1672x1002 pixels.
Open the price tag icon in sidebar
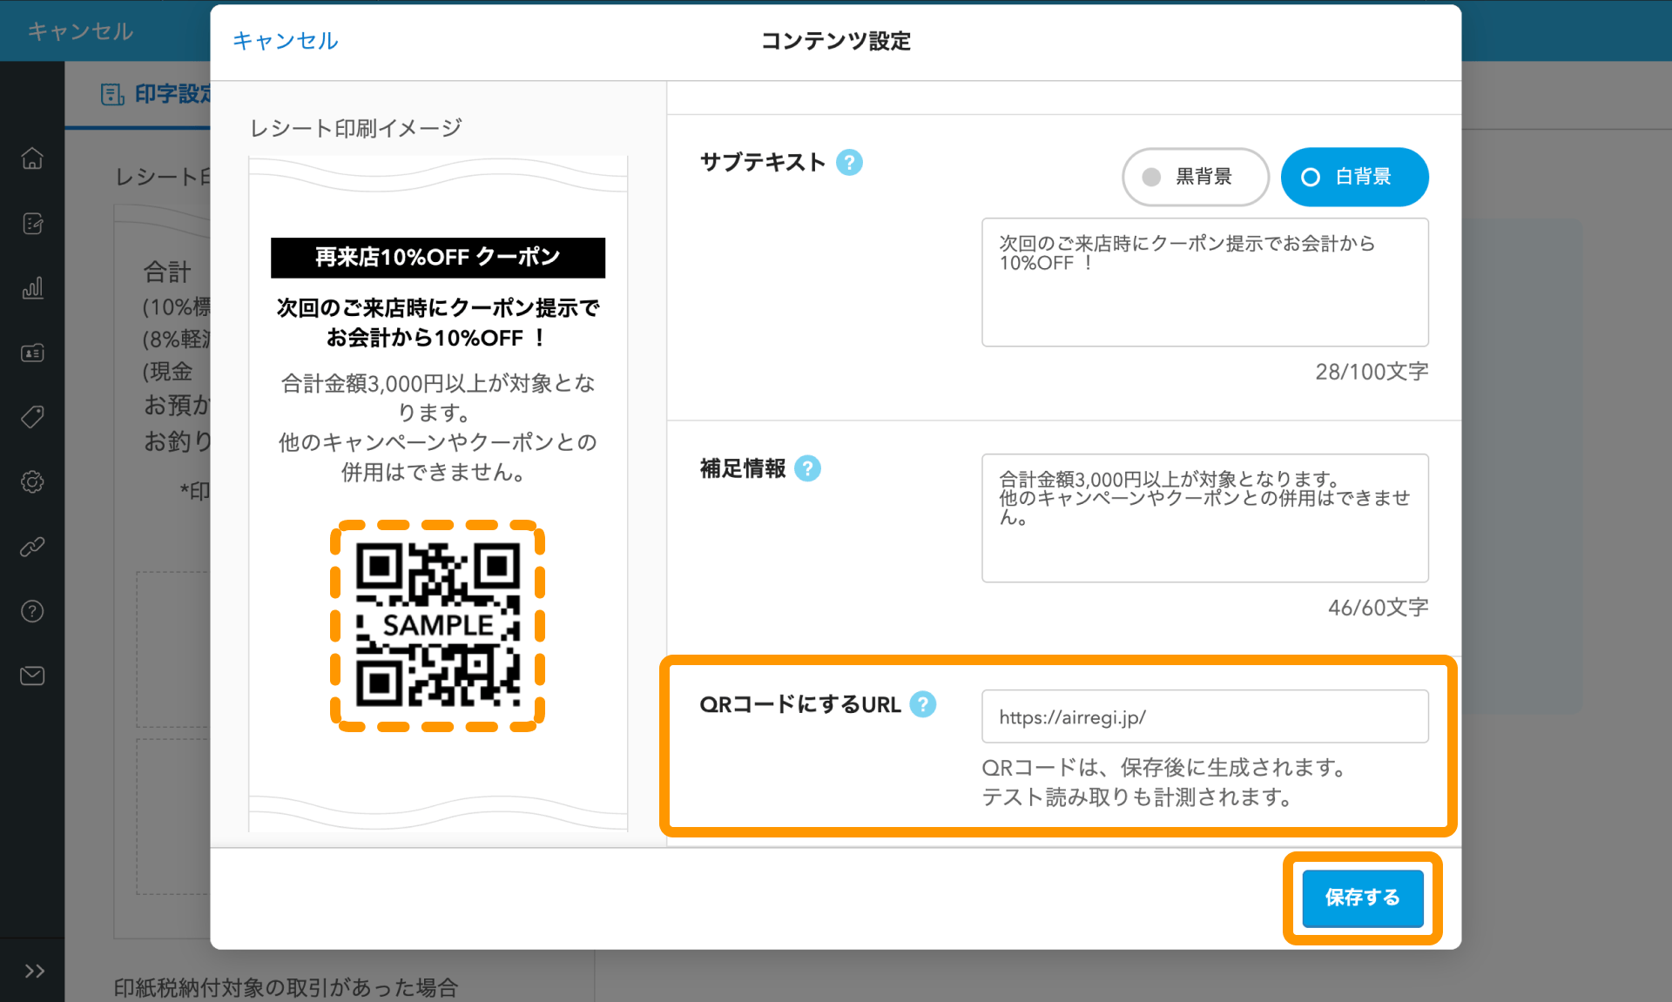(32, 417)
